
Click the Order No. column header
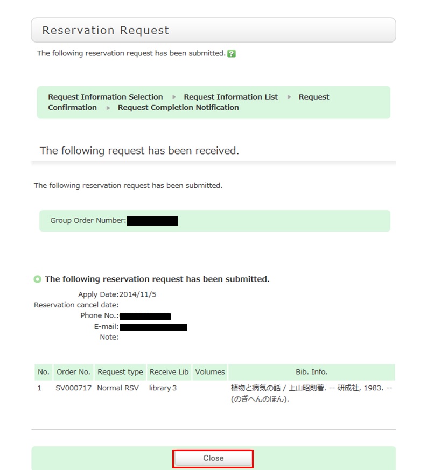click(x=73, y=372)
